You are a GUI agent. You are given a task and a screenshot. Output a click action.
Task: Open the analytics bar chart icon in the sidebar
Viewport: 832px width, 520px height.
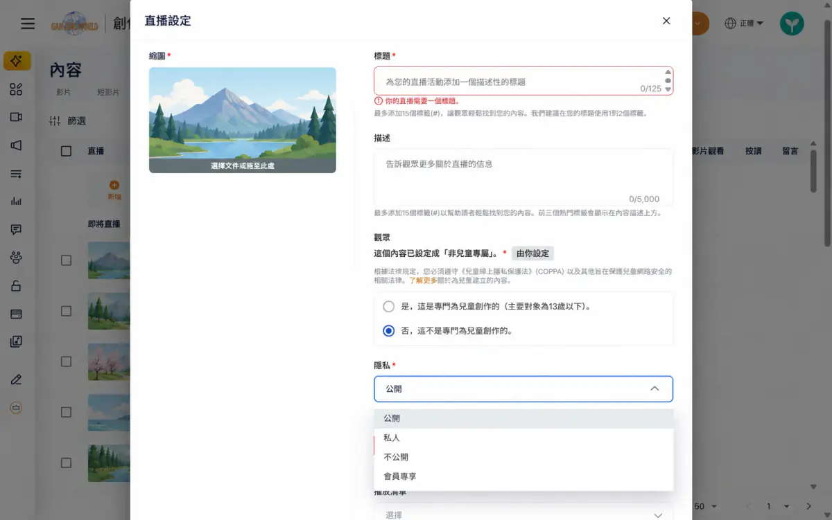coord(16,201)
